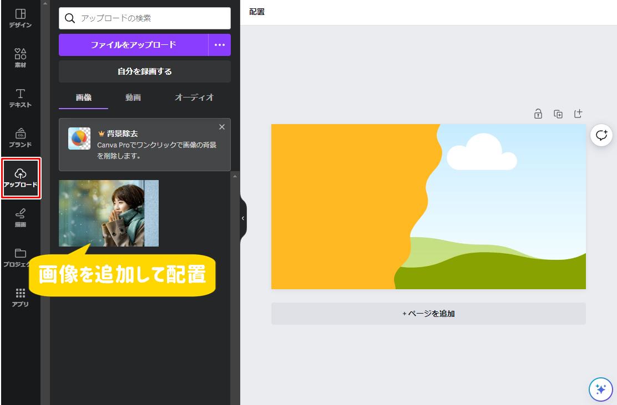Click the Canva Proでワンクリック promo text
Viewport: 617px width, 405px height.
tap(156, 151)
